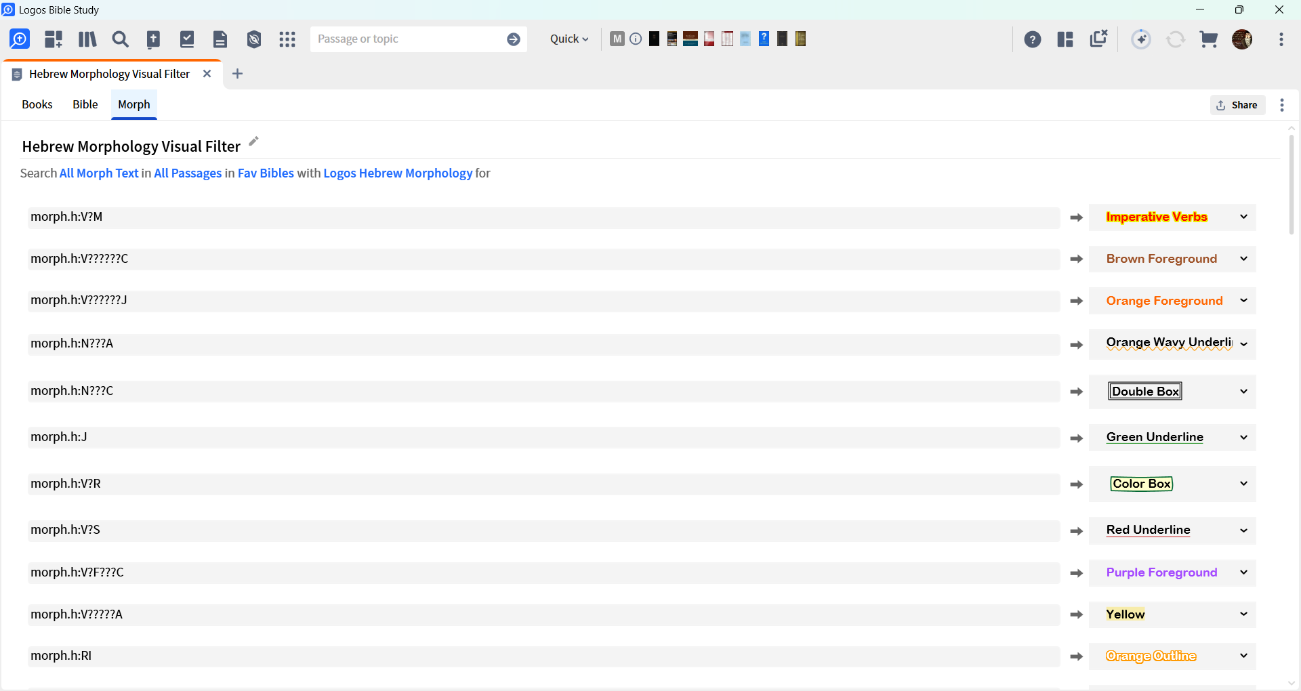Close all panels icon
Viewport: 1301px width, 691px height.
click(x=1098, y=39)
